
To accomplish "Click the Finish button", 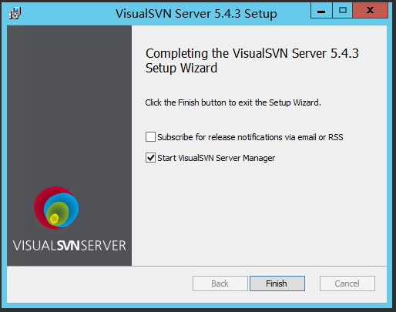I will 277,283.
